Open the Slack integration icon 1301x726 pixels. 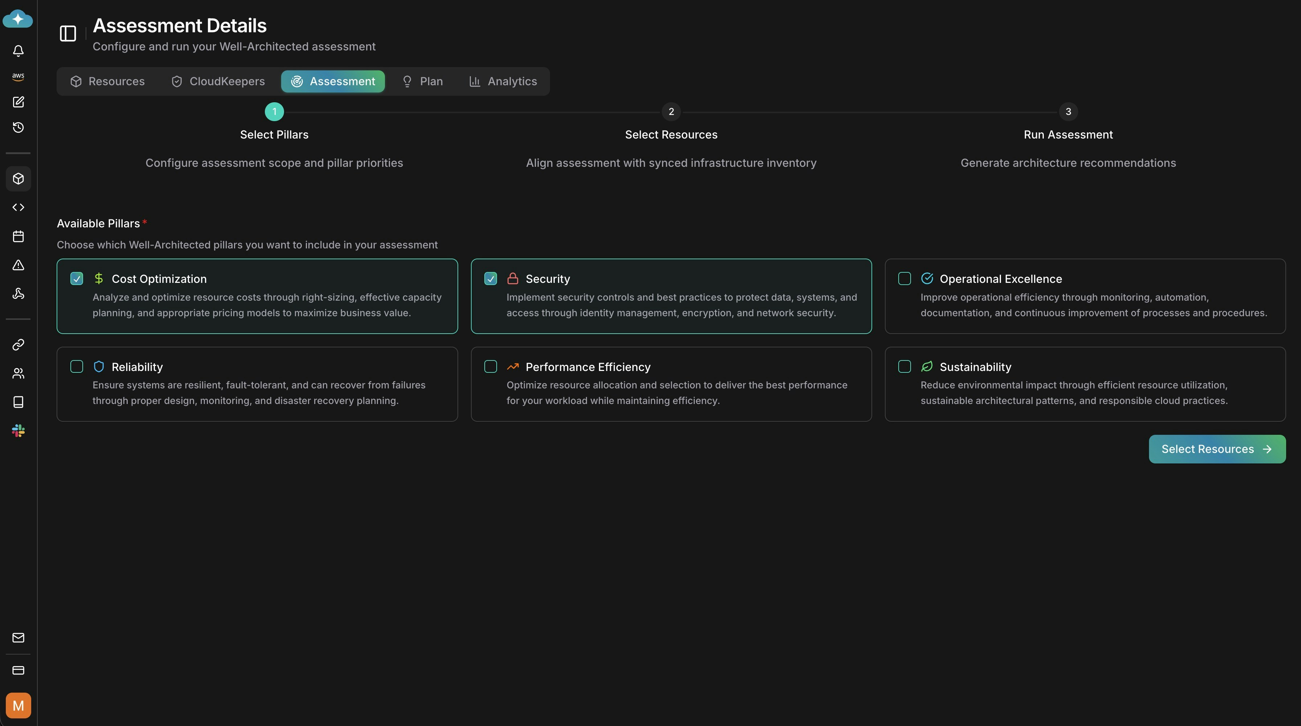pyautogui.click(x=18, y=430)
